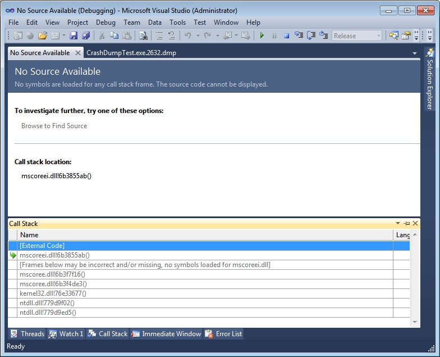The width and height of the screenshot is (440, 357).
Task: Close the No Source Available tab
Action: (78, 53)
